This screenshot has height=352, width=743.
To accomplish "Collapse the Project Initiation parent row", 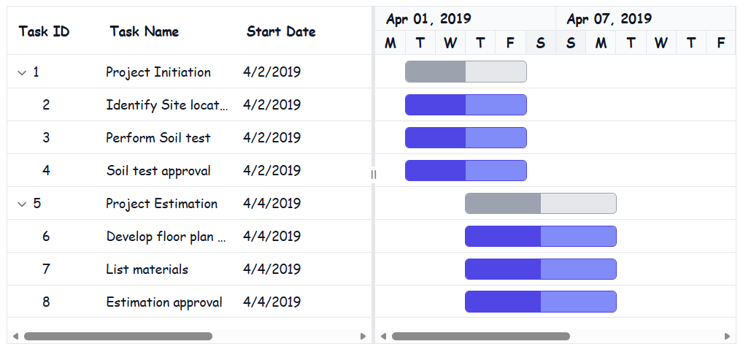I will (21, 72).
